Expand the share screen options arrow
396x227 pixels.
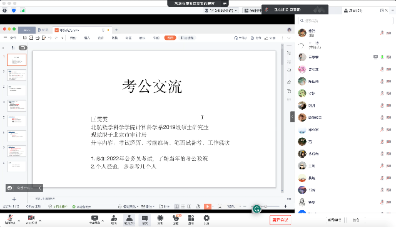(103, 221)
